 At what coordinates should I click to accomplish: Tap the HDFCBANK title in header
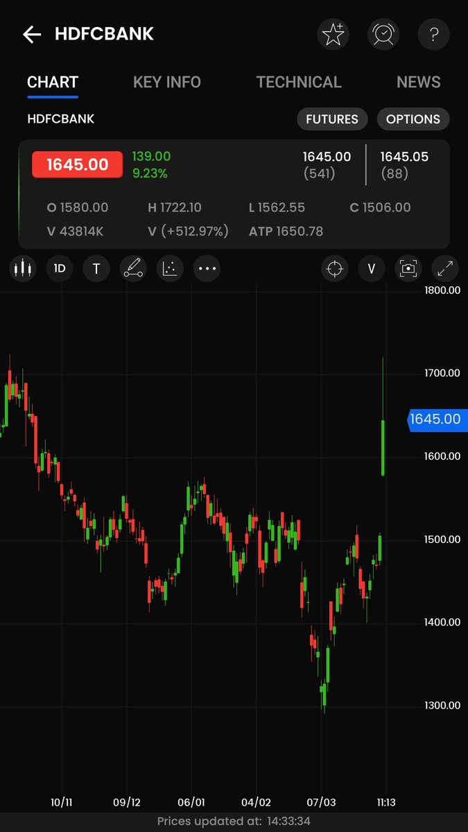[105, 34]
